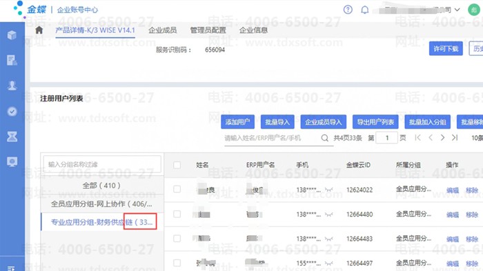Screen dimensions: 483x271
Task: Reveal phone number for ID 12664483
Action: pyautogui.click(x=328, y=239)
